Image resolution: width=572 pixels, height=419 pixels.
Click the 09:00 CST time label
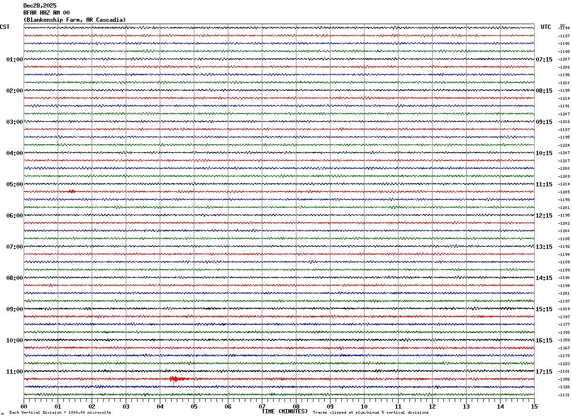[15, 309]
